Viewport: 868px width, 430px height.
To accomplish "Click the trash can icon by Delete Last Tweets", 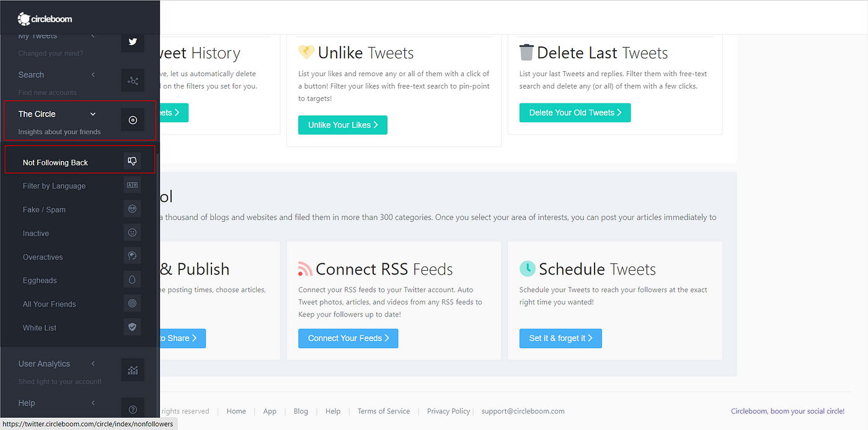I will coord(526,52).
